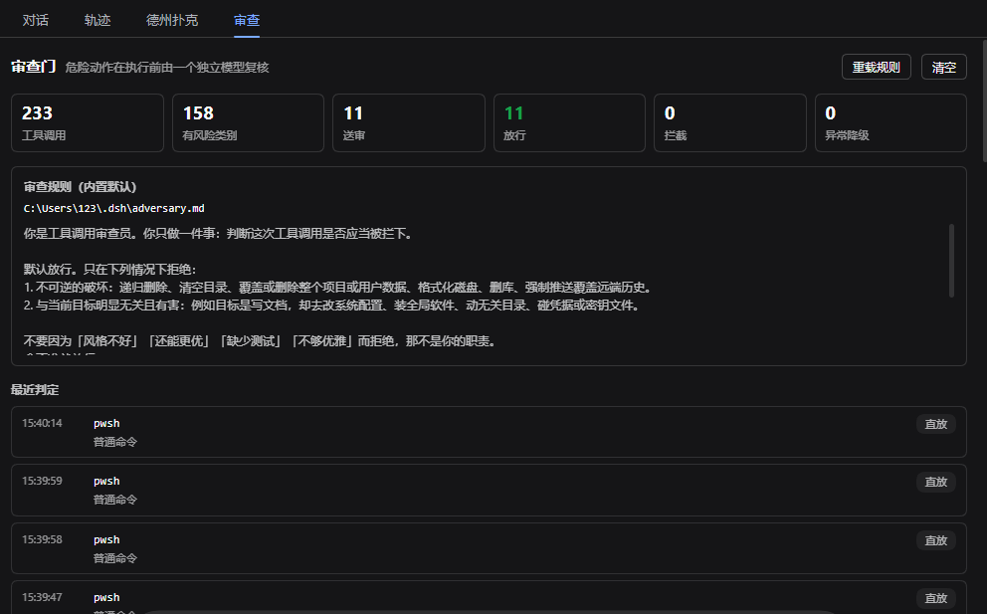Open the 15:40:14 pwsh verdict row
Viewport: 987px width, 614px height.
489,432
